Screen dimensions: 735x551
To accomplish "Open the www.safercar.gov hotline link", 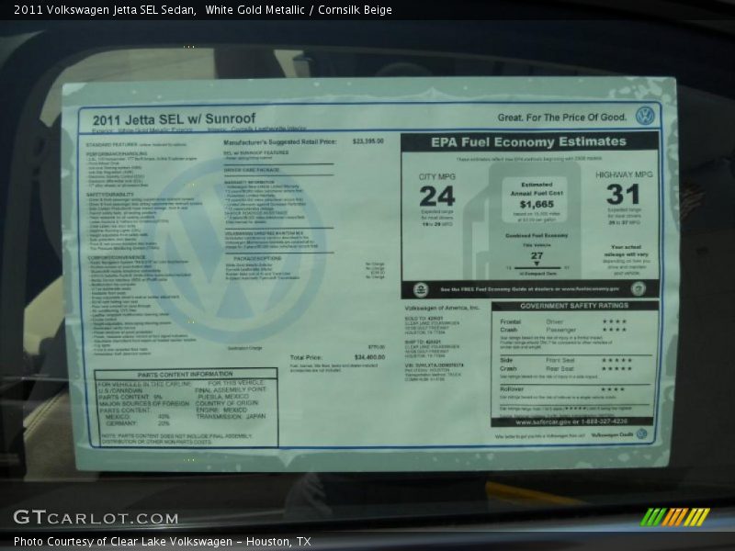I will click(571, 422).
